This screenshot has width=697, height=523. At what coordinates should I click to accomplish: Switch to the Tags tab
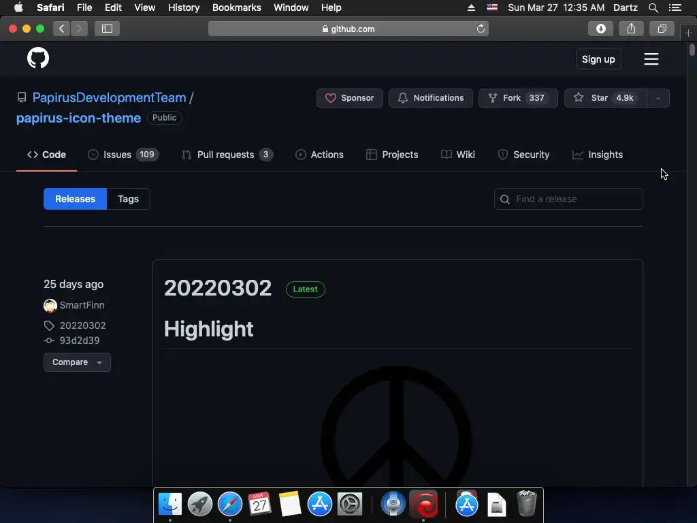[129, 199]
